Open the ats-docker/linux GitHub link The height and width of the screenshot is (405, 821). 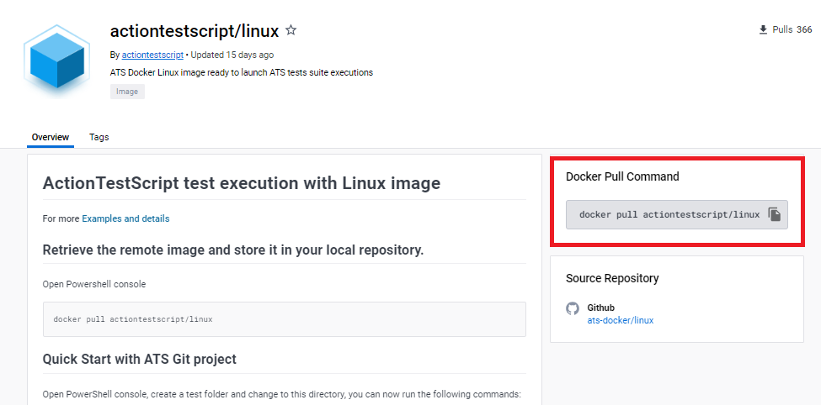(x=621, y=320)
